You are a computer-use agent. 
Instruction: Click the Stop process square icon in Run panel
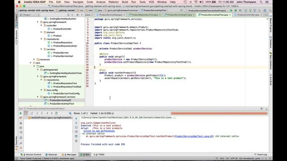tap(21, 123)
